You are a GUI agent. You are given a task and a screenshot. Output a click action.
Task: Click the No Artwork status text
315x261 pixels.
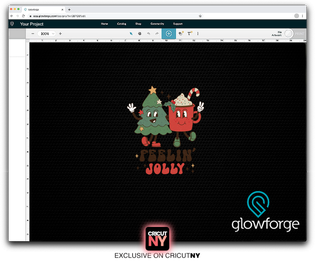click(277, 34)
